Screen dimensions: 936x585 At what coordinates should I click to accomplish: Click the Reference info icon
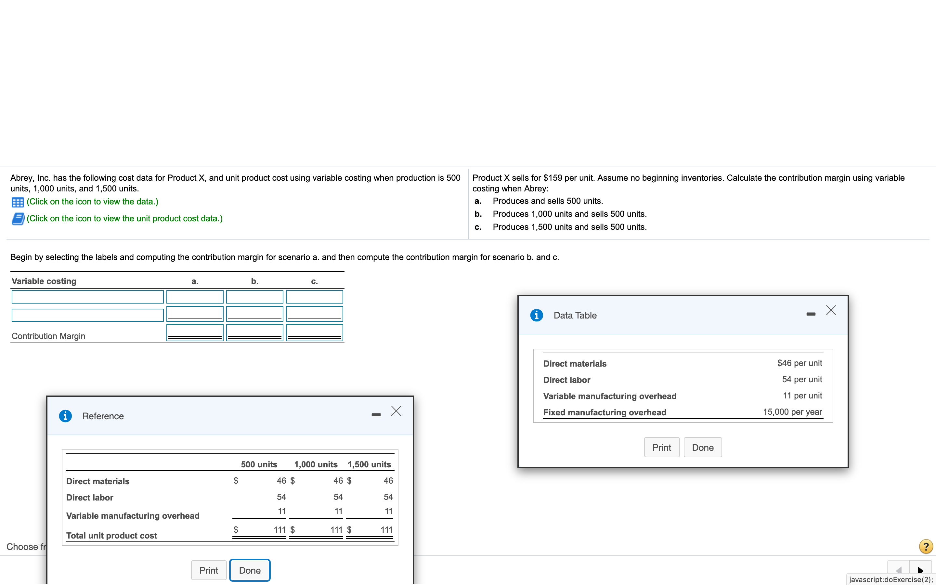[x=65, y=416]
